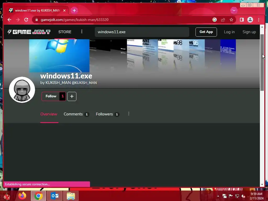
Task: Click the network tray icon
Action: pos(237,196)
